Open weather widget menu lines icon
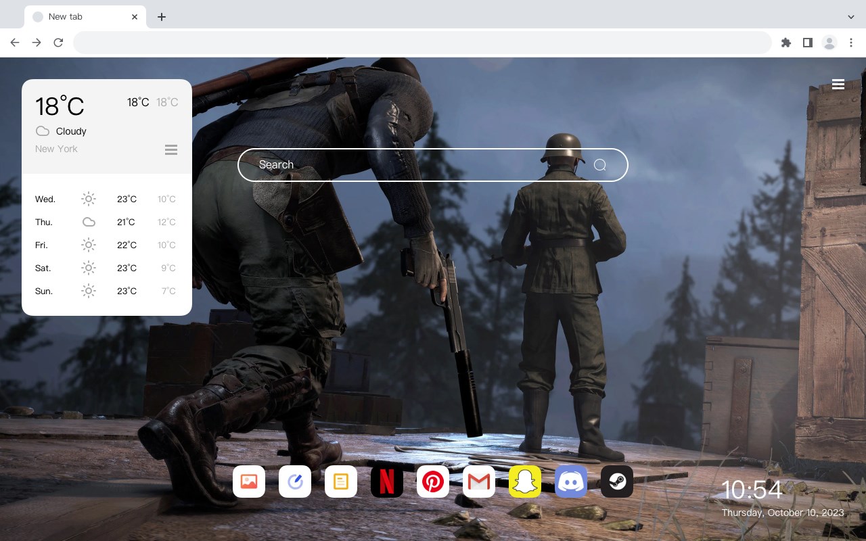Viewport: 866px width, 541px height. point(171,149)
